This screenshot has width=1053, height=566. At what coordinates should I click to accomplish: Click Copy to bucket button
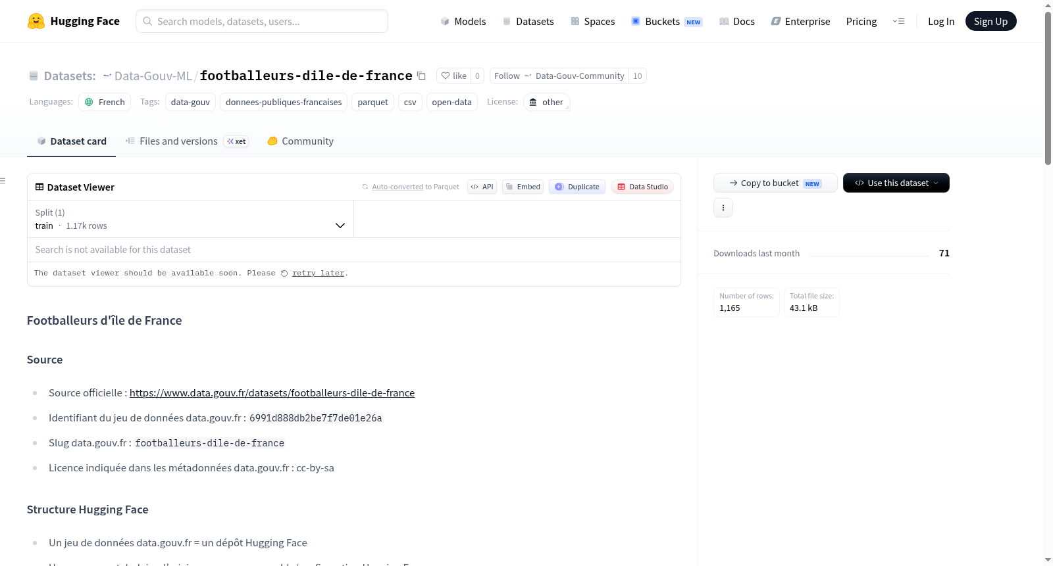(x=775, y=183)
